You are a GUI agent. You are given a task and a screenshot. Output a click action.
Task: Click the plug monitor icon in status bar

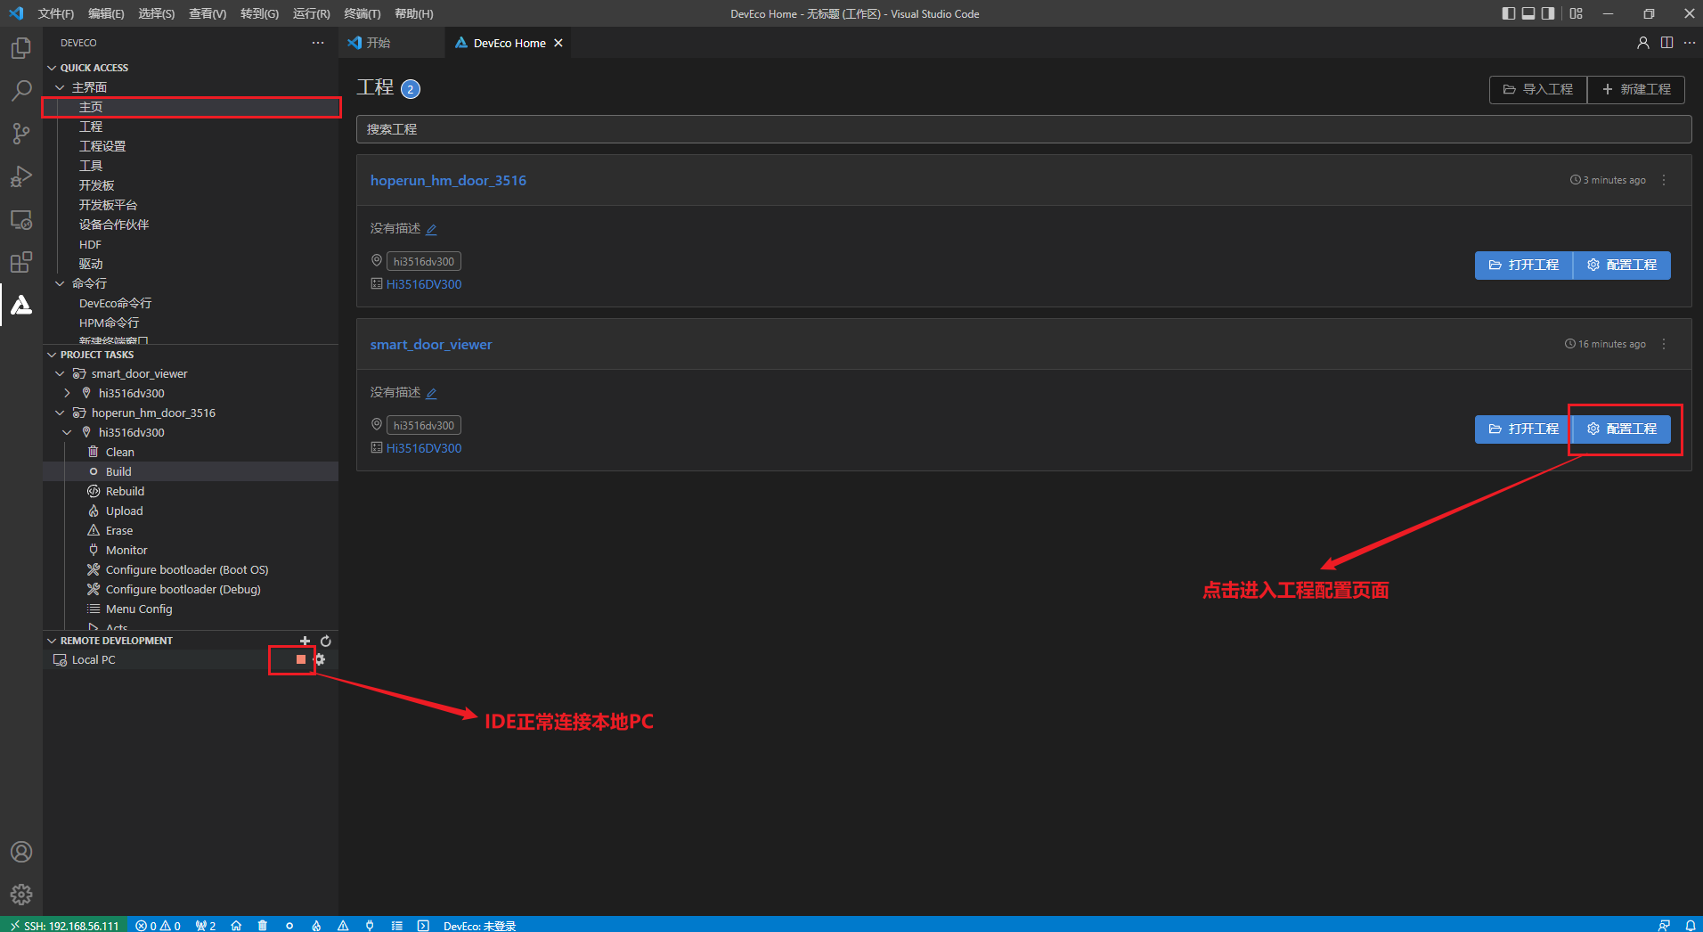click(370, 925)
